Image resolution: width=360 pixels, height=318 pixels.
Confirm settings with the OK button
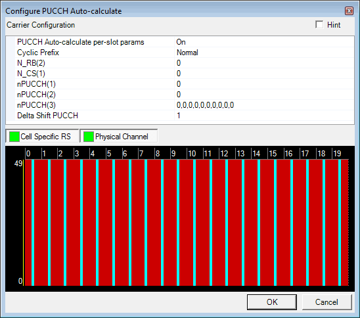tap(272, 302)
